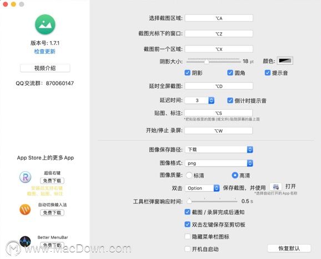Enable 隐藏菜单栏图标 checkbox

(x=187, y=237)
